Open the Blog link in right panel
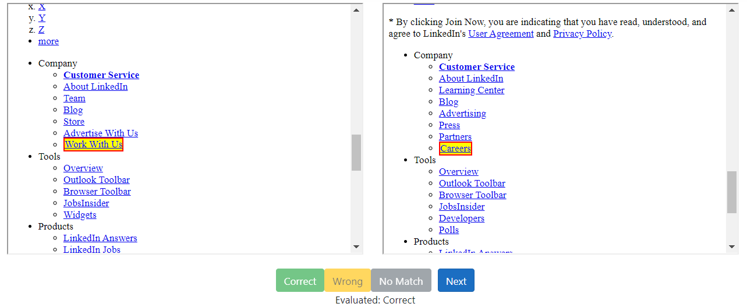 click(448, 102)
